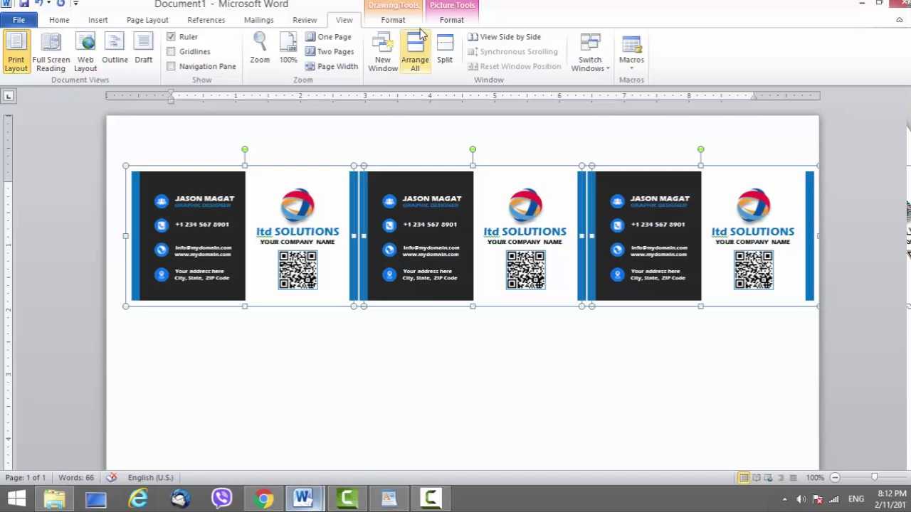This screenshot has width=911, height=512.
Task: Click Word icon in taskbar
Action: [x=305, y=498]
